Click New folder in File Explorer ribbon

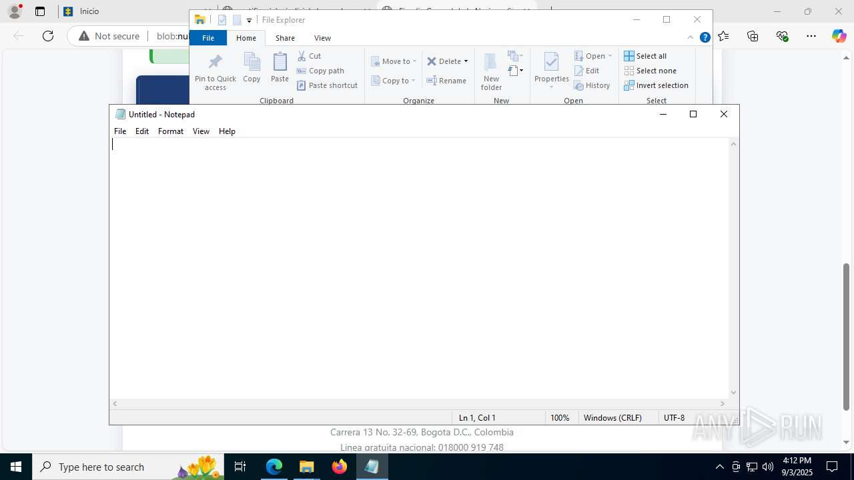click(491, 72)
